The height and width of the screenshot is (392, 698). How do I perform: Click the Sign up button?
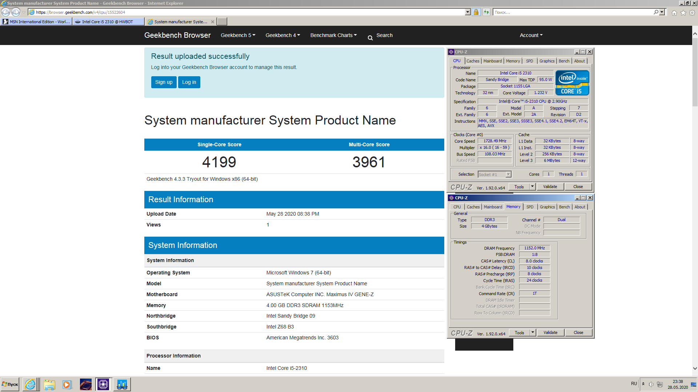pos(164,82)
